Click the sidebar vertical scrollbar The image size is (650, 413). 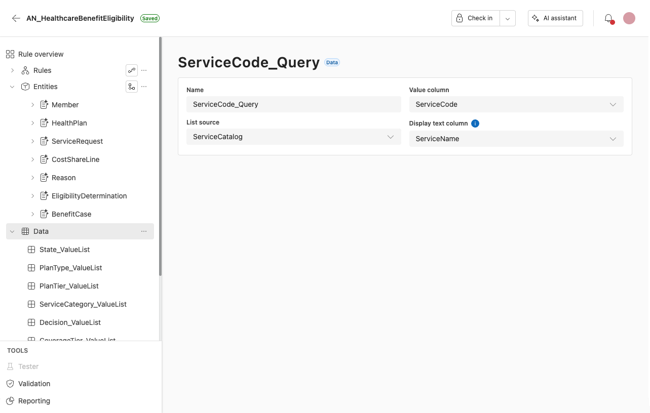click(161, 156)
